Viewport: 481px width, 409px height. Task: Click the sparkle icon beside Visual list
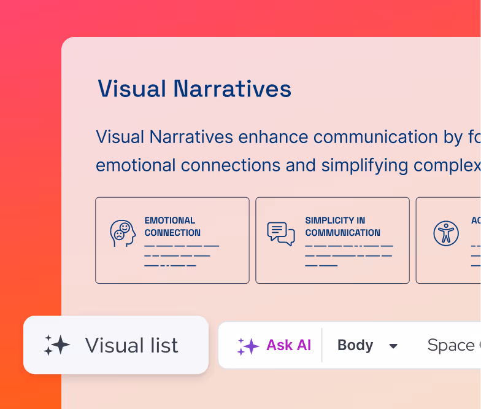(57, 345)
